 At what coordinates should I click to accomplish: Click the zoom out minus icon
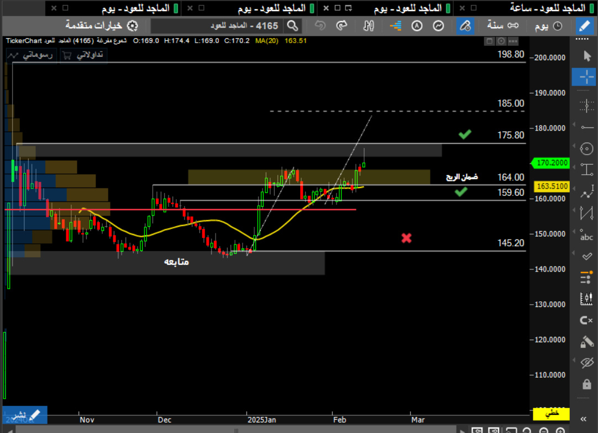coord(544,430)
